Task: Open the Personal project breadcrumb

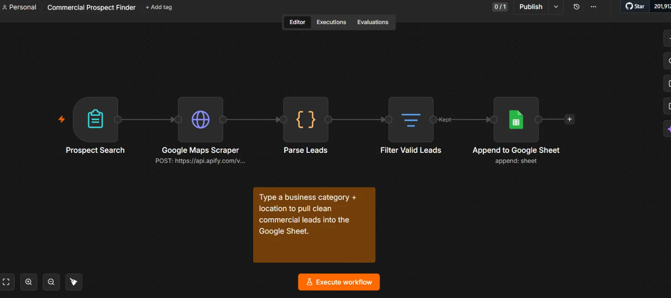Action: 19,7
